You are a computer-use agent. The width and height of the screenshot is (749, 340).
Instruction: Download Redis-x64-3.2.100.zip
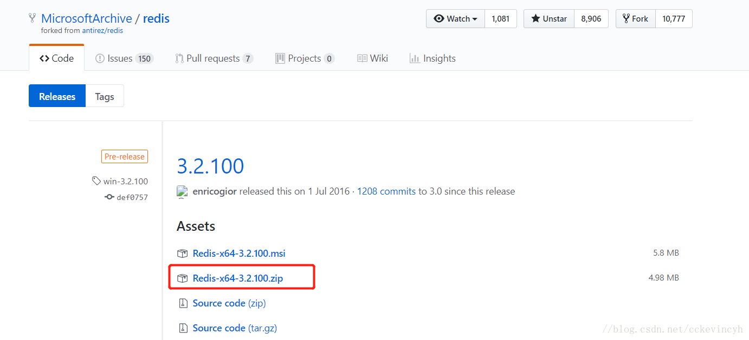point(238,278)
